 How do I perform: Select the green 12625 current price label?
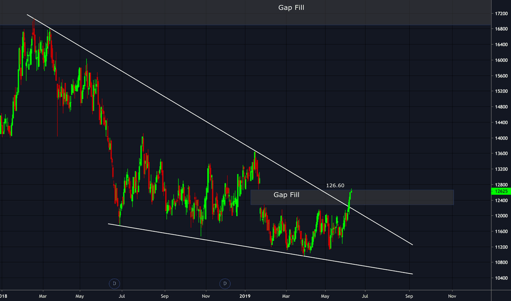(x=501, y=191)
